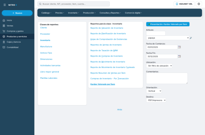Select the Inventario report class

pos(45,40)
